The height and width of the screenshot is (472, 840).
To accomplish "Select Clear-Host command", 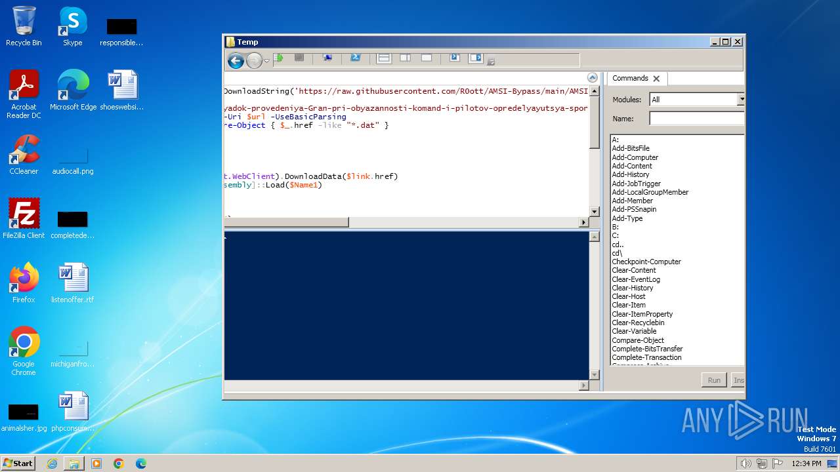I will pos(629,296).
